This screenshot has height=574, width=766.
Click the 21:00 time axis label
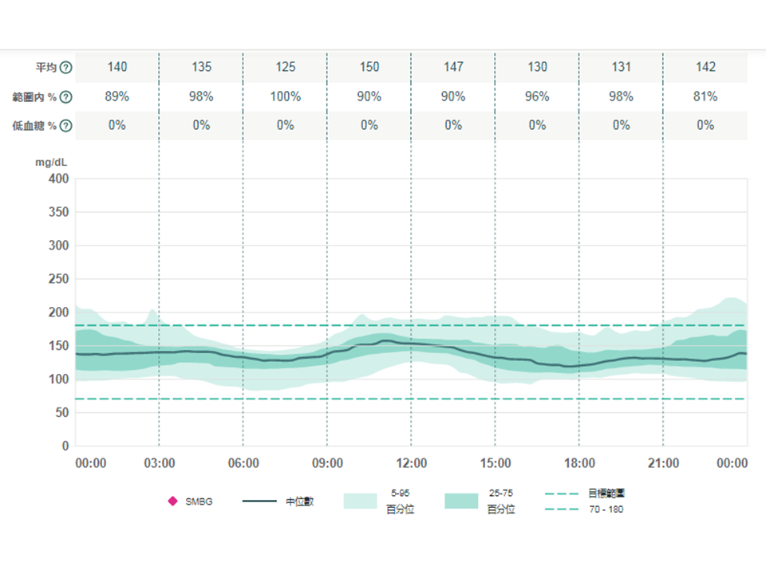(663, 463)
